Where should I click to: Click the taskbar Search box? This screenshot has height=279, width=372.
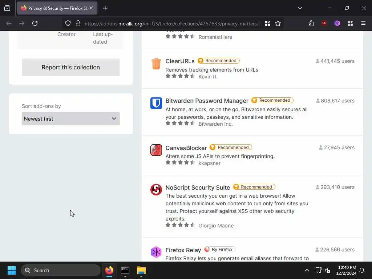click(x=61, y=270)
